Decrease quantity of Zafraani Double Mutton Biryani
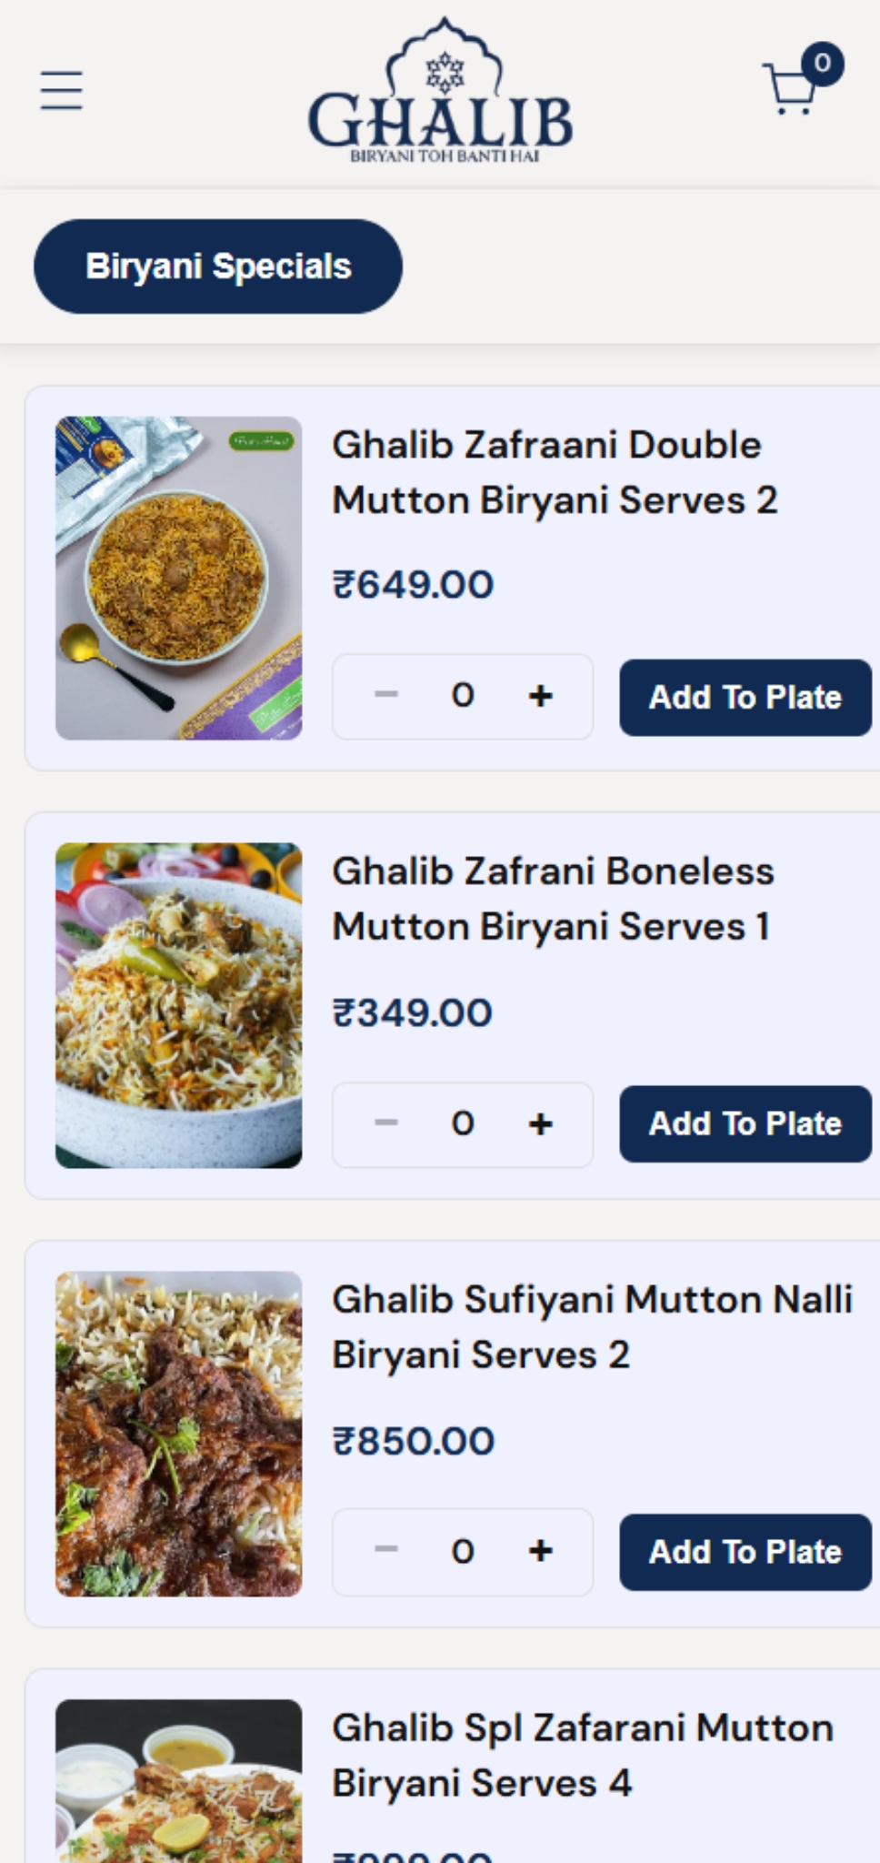Viewport: 880px width, 1863px height. point(386,697)
